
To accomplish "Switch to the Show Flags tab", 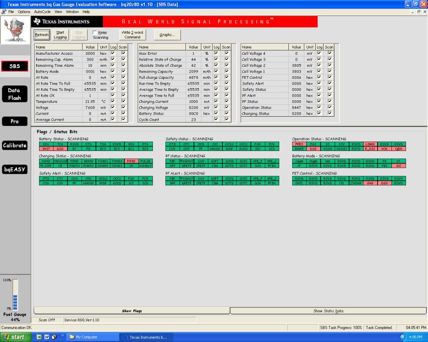I will pos(132,311).
